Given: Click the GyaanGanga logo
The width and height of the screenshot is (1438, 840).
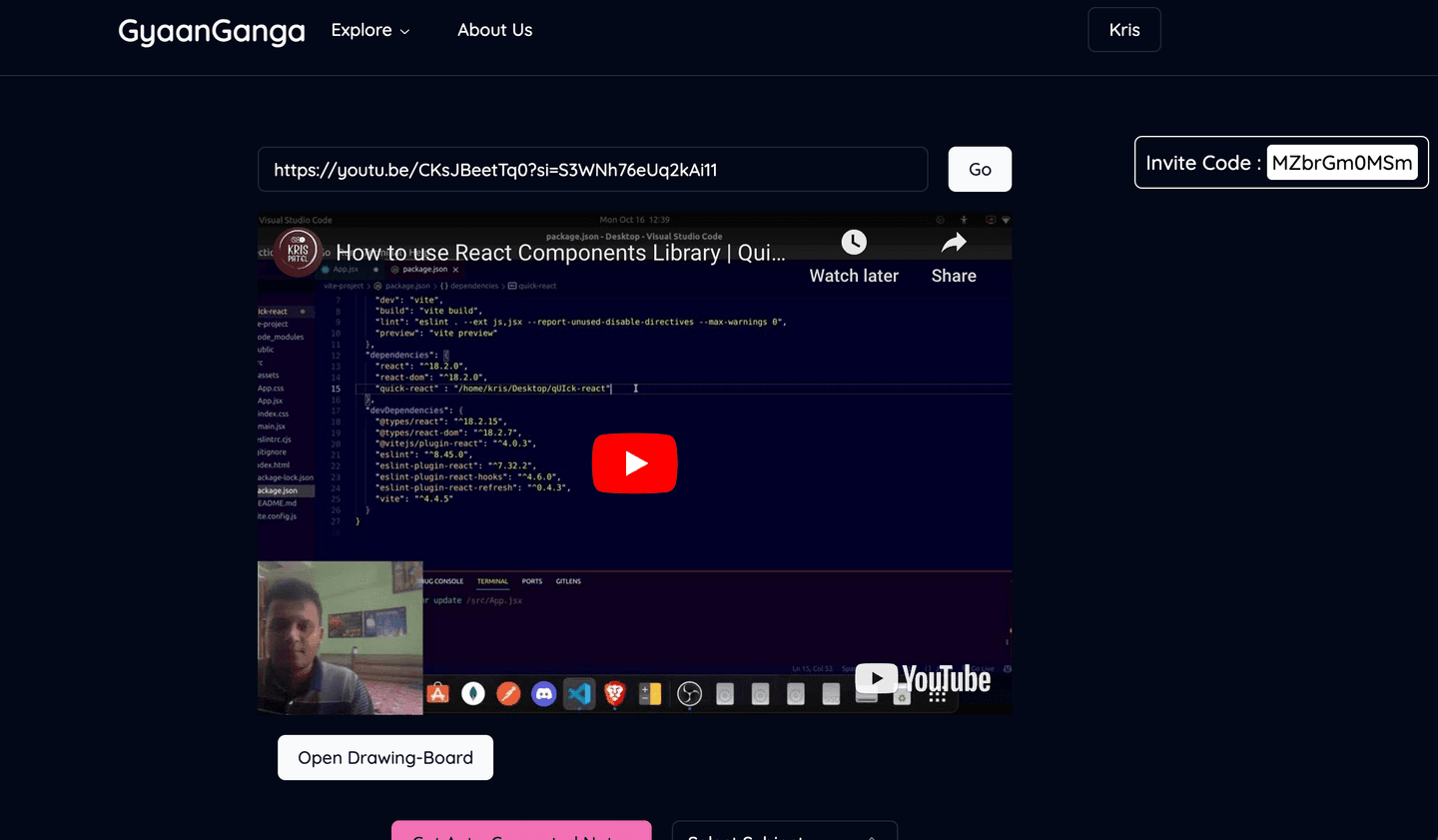Looking at the screenshot, I should [212, 31].
